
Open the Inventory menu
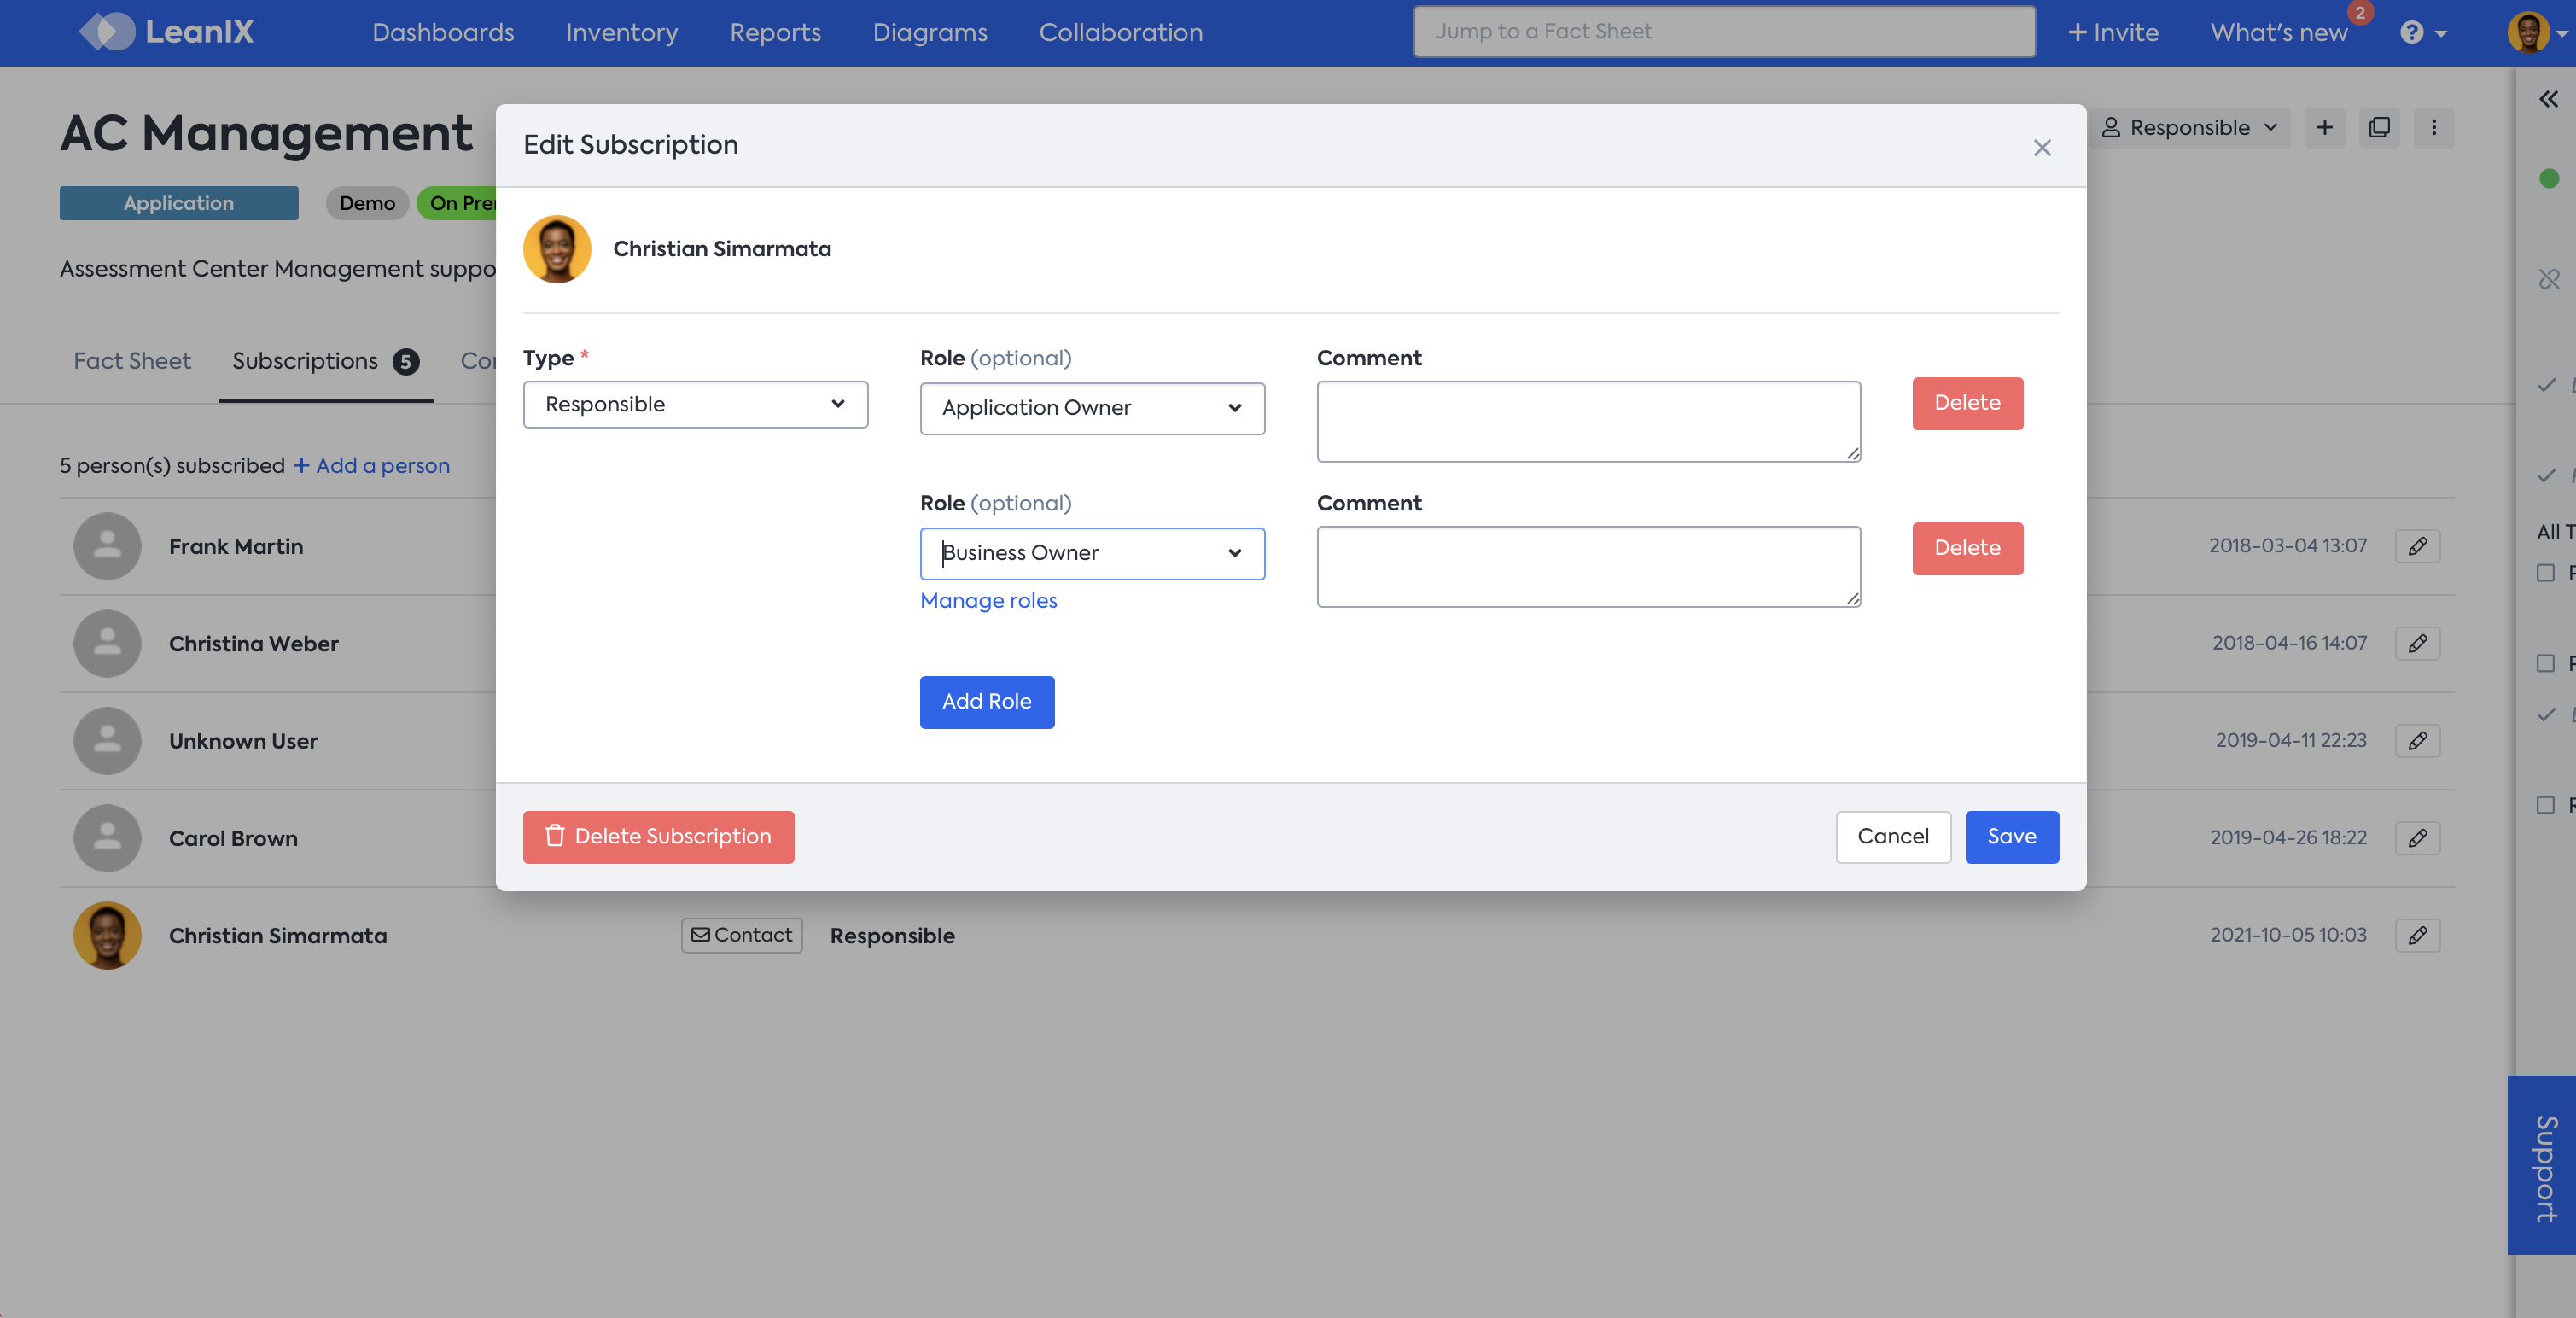(x=621, y=33)
